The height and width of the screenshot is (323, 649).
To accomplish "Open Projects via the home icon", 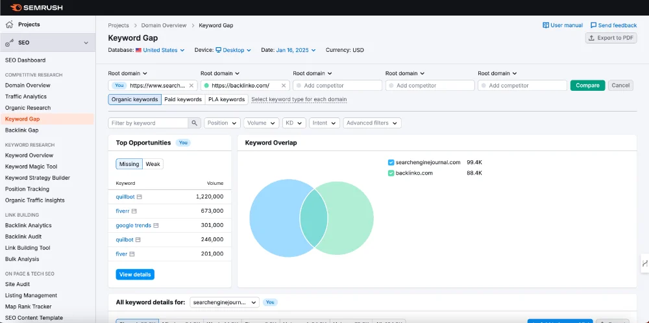I will pos(9,25).
